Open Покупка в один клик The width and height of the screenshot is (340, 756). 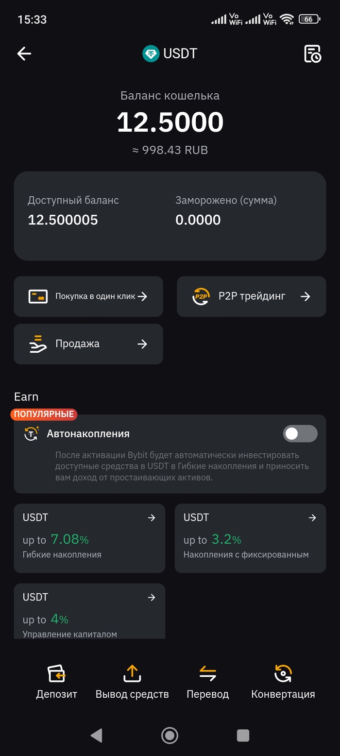[95, 296]
